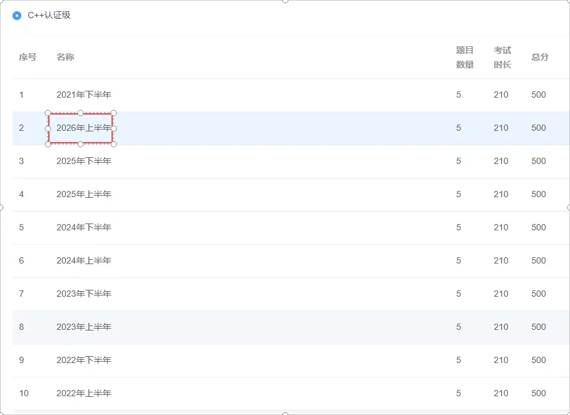570x415 pixels.
Task: Click duration 210 for 2022年下半年
Action: coord(501,360)
